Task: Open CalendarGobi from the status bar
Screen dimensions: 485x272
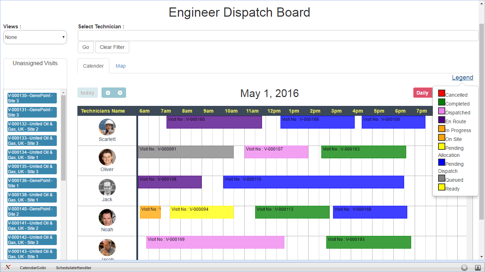Action: [x=33, y=267]
